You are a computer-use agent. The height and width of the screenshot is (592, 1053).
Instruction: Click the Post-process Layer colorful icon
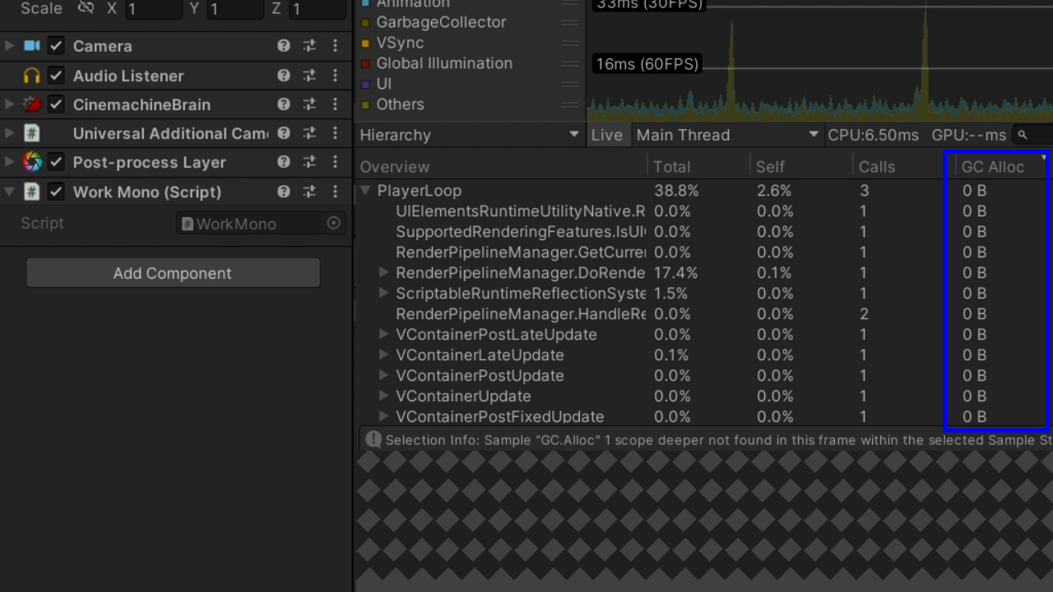(x=32, y=162)
